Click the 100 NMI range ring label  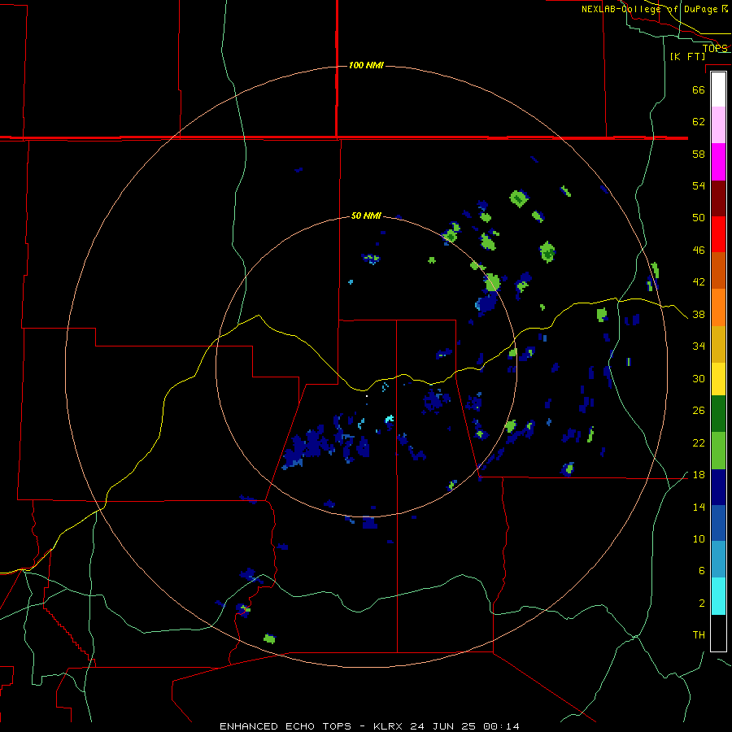[366, 65]
